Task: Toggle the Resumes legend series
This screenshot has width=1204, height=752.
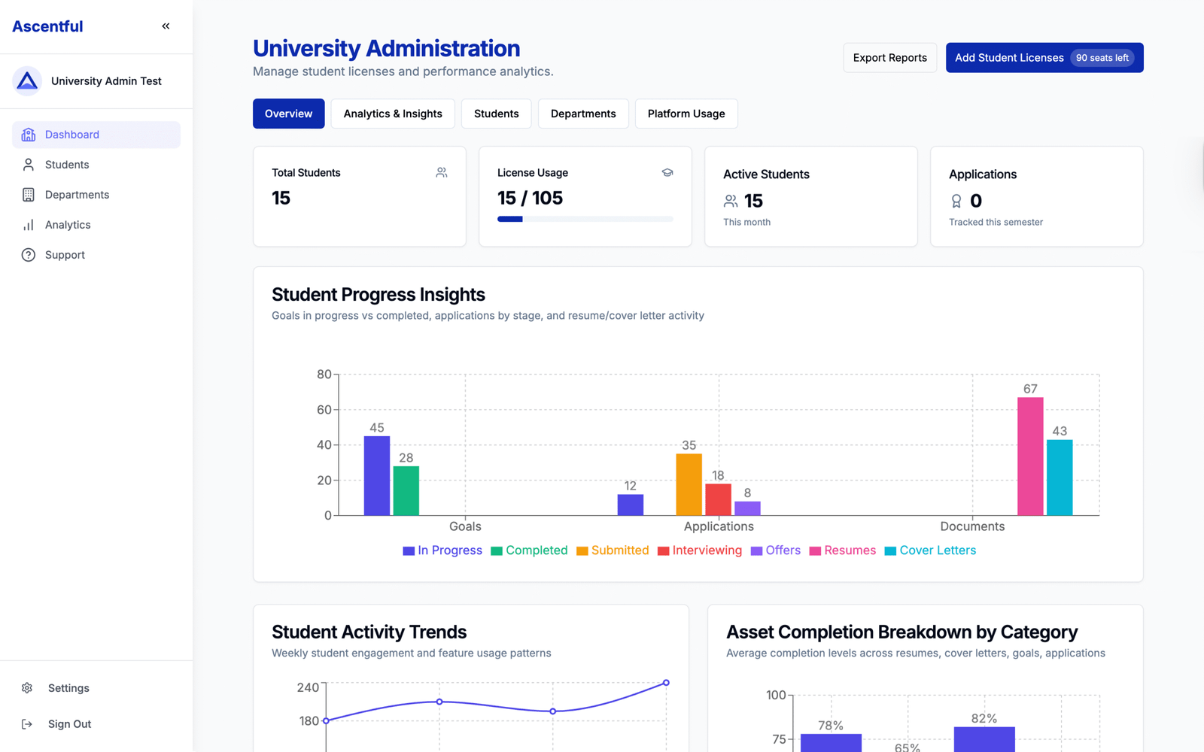Action: pyautogui.click(x=842, y=550)
